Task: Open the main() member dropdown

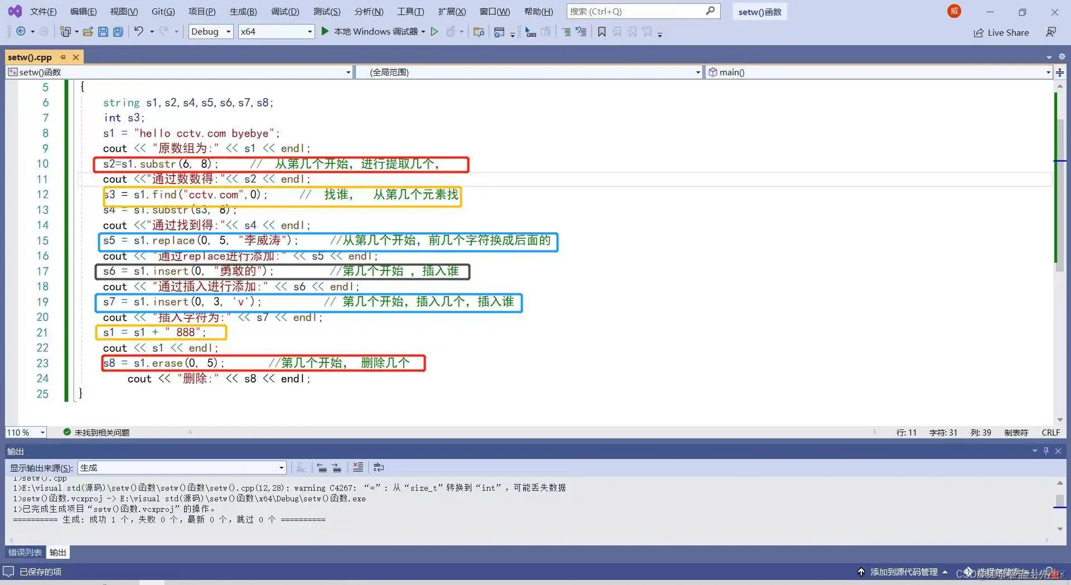Action: 878,72
